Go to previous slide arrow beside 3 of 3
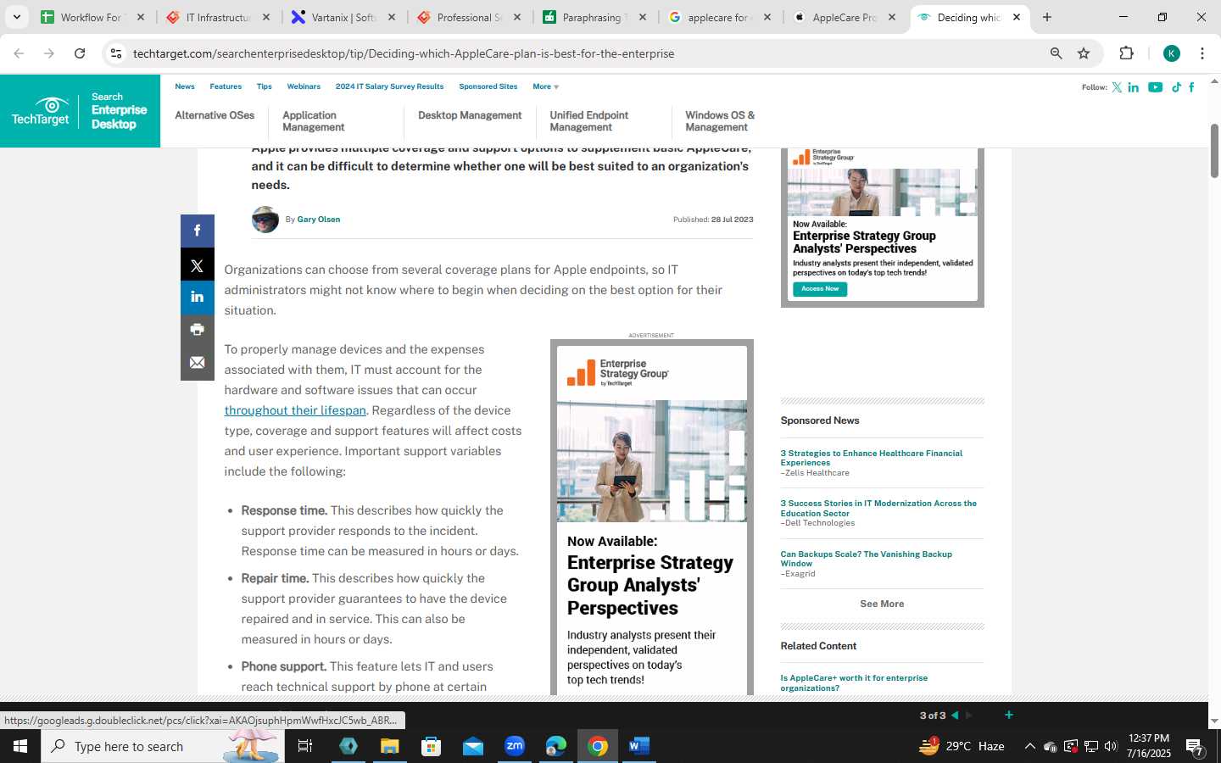Viewport: 1221px width, 763px height. click(955, 716)
